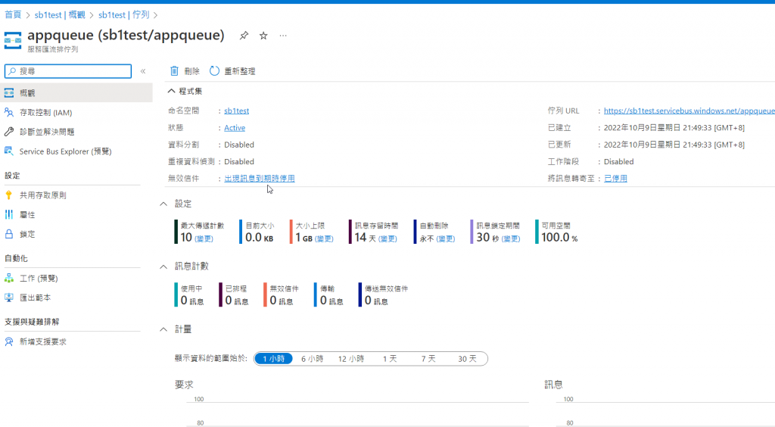Select the 1 小時 time range

273,359
